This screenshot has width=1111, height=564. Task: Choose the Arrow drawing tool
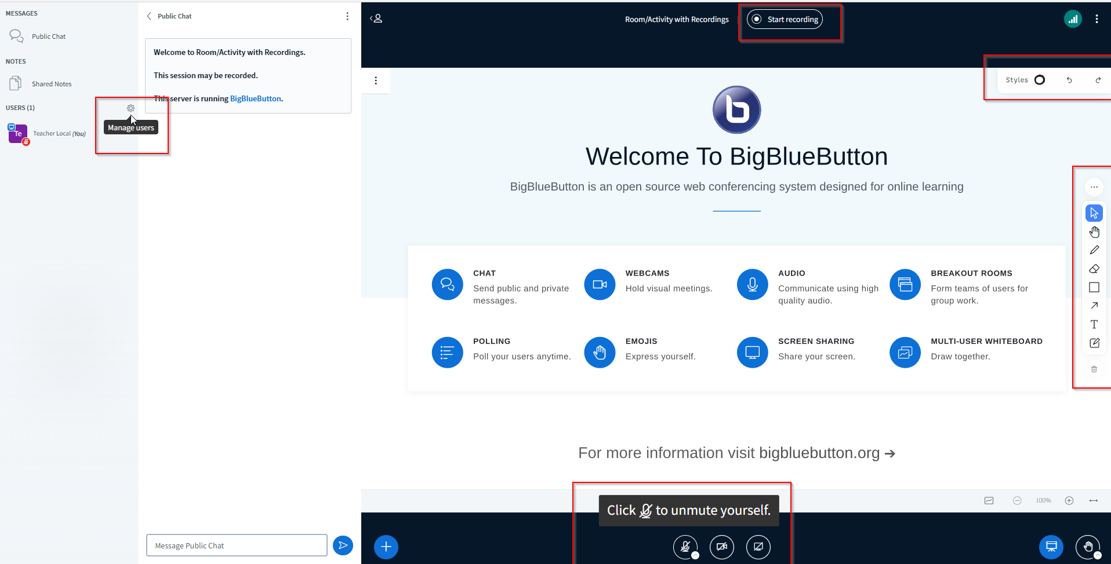point(1094,306)
